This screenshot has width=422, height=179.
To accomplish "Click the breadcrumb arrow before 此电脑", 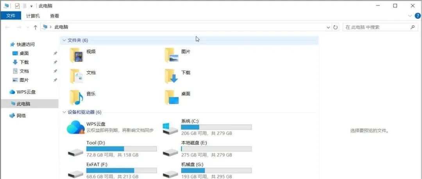I will point(50,27).
